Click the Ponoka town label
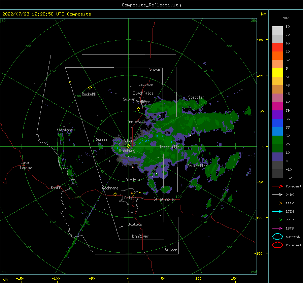303x283 pixels. click(154, 69)
